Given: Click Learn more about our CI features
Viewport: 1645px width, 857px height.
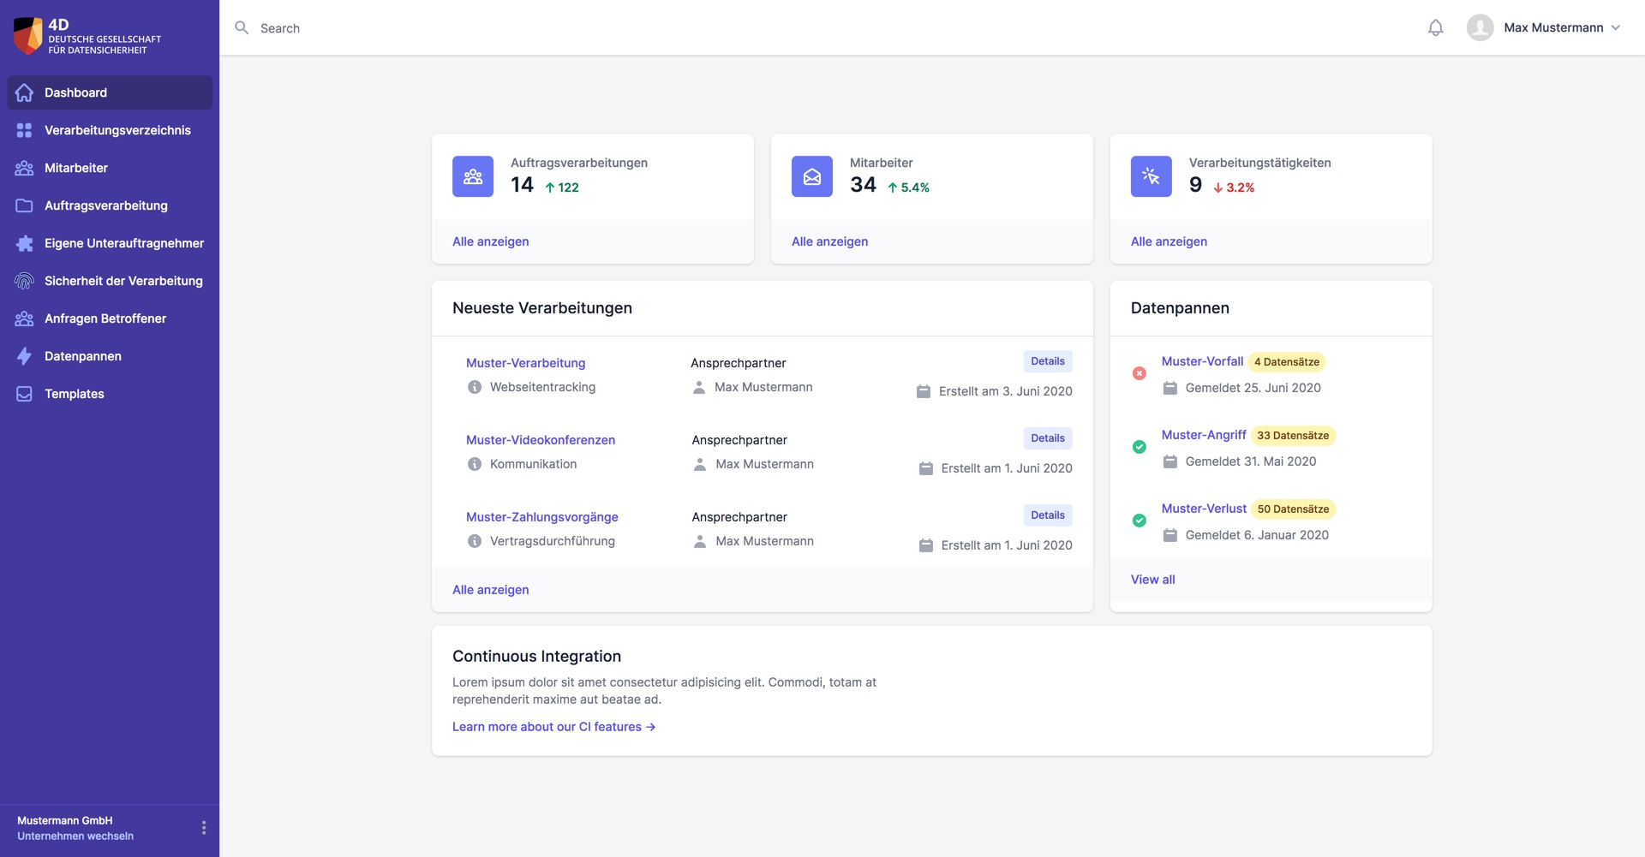Looking at the screenshot, I should pos(553,726).
